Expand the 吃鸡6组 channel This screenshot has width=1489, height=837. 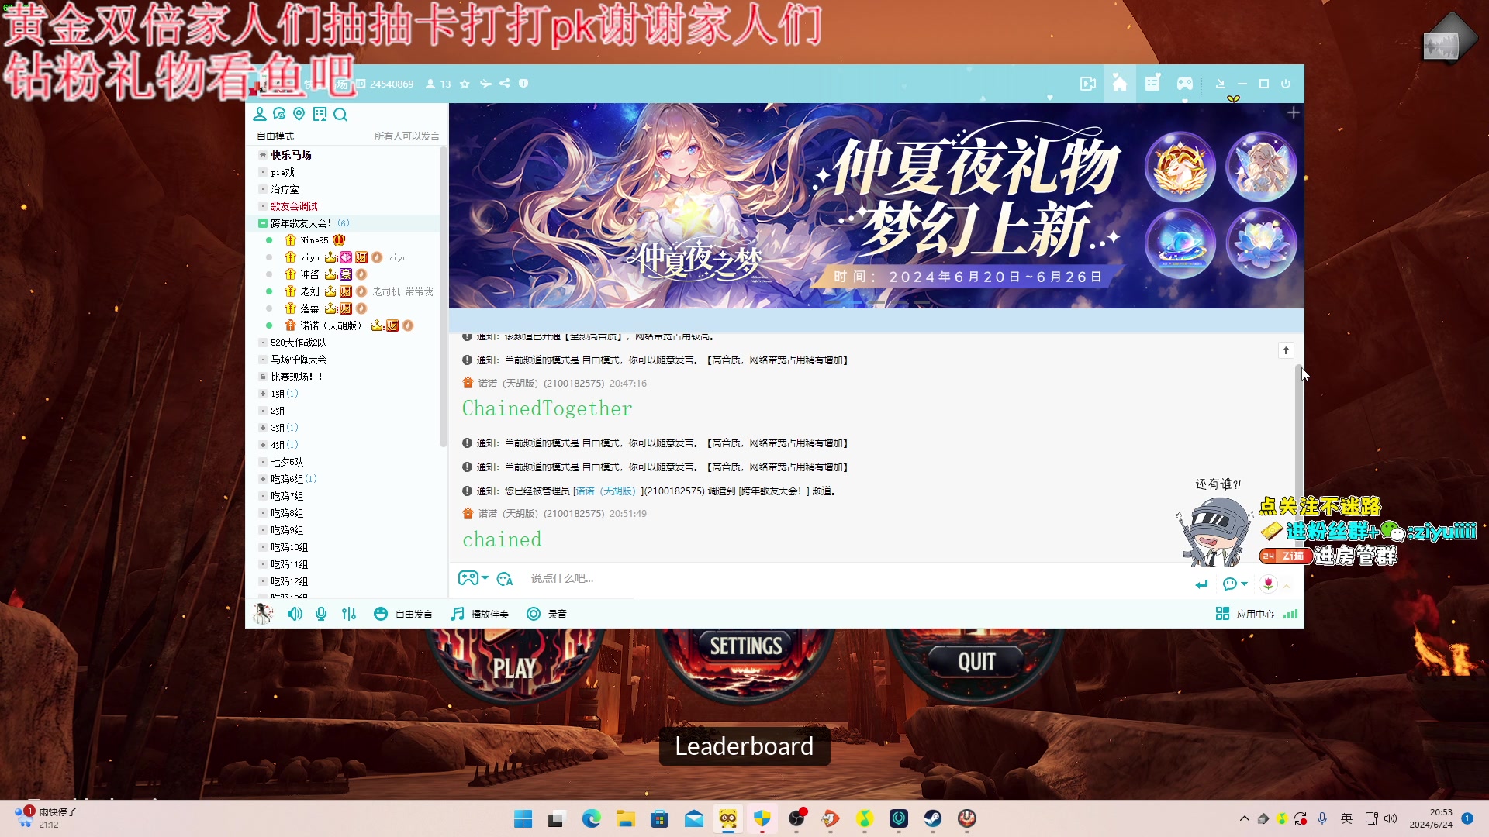coord(263,479)
